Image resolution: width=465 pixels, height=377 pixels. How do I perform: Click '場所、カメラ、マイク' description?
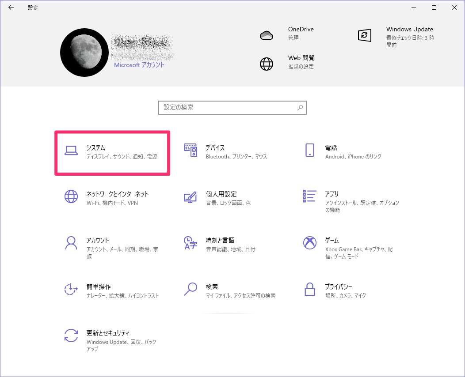(x=346, y=296)
